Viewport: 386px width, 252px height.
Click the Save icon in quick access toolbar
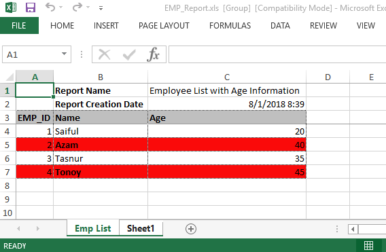point(31,7)
